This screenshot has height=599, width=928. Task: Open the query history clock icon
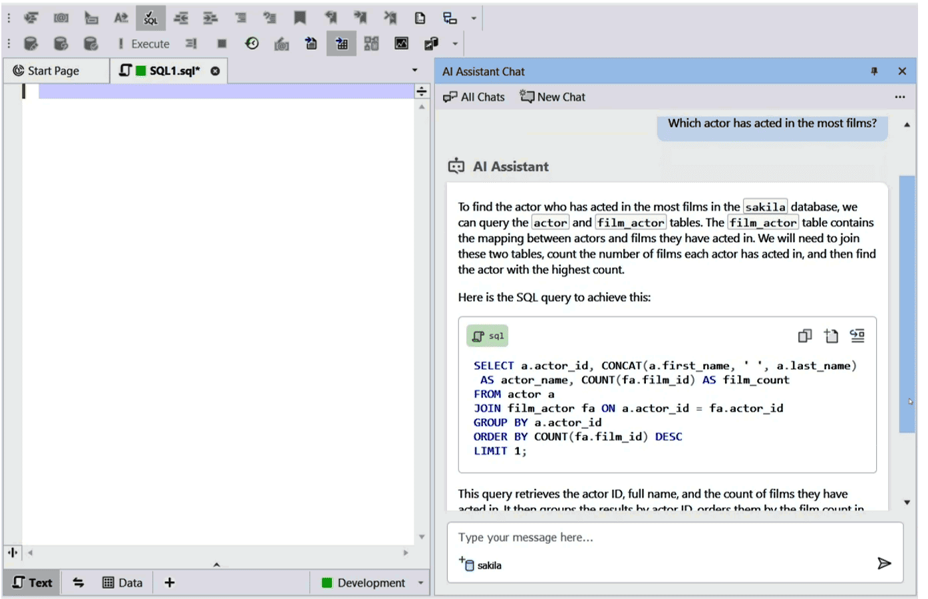[x=252, y=44]
